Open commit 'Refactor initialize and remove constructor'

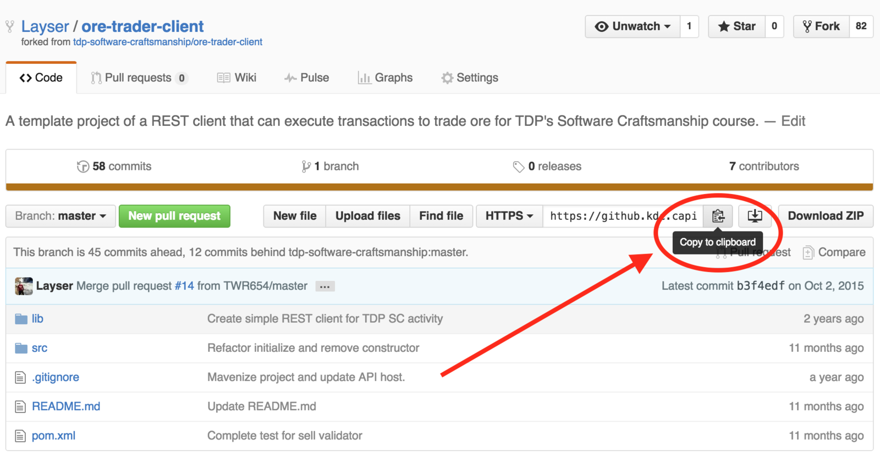point(313,348)
